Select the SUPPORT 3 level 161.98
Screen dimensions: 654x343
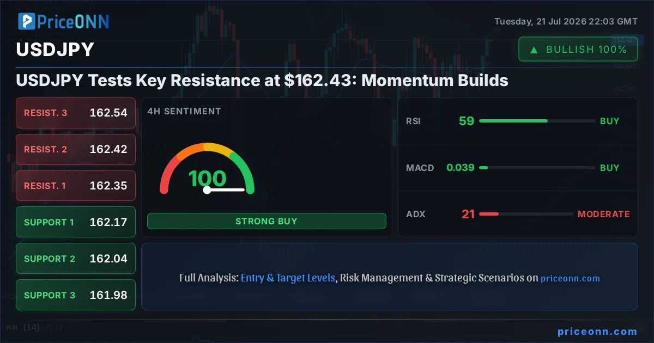[x=76, y=295]
